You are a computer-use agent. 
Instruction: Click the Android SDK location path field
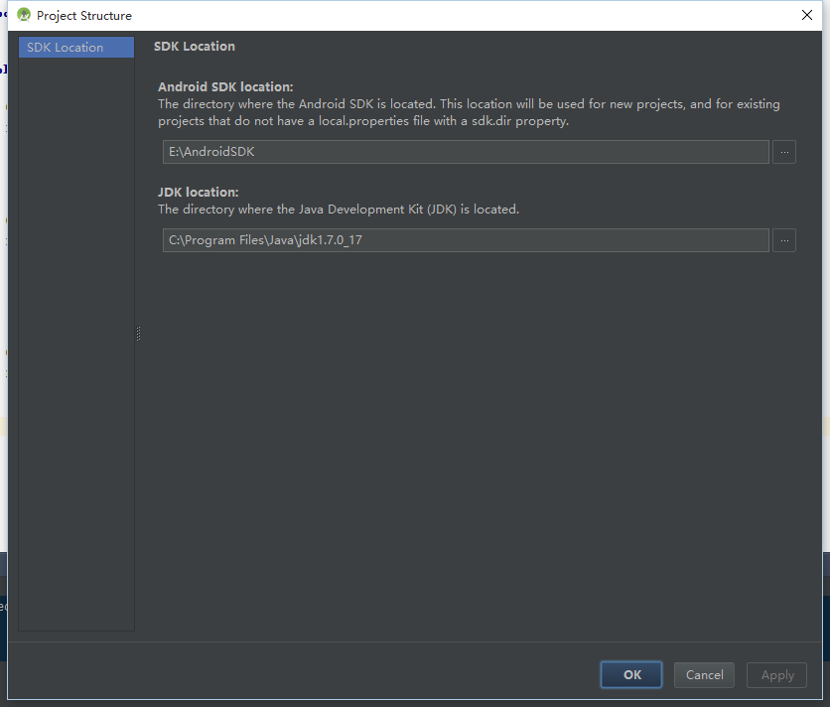[465, 152]
